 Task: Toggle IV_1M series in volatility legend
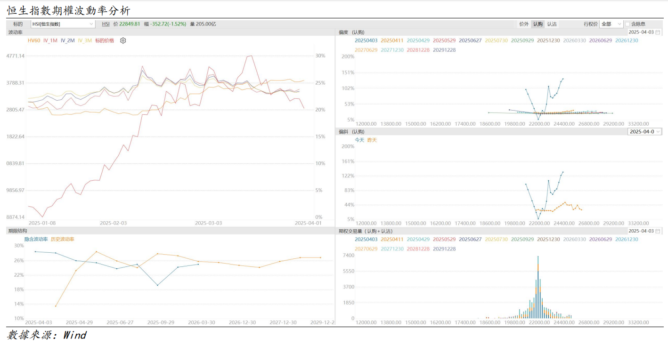coord(50,40)
